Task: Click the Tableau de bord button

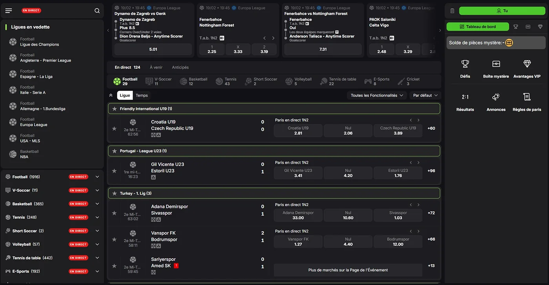Action: point(478,27)
